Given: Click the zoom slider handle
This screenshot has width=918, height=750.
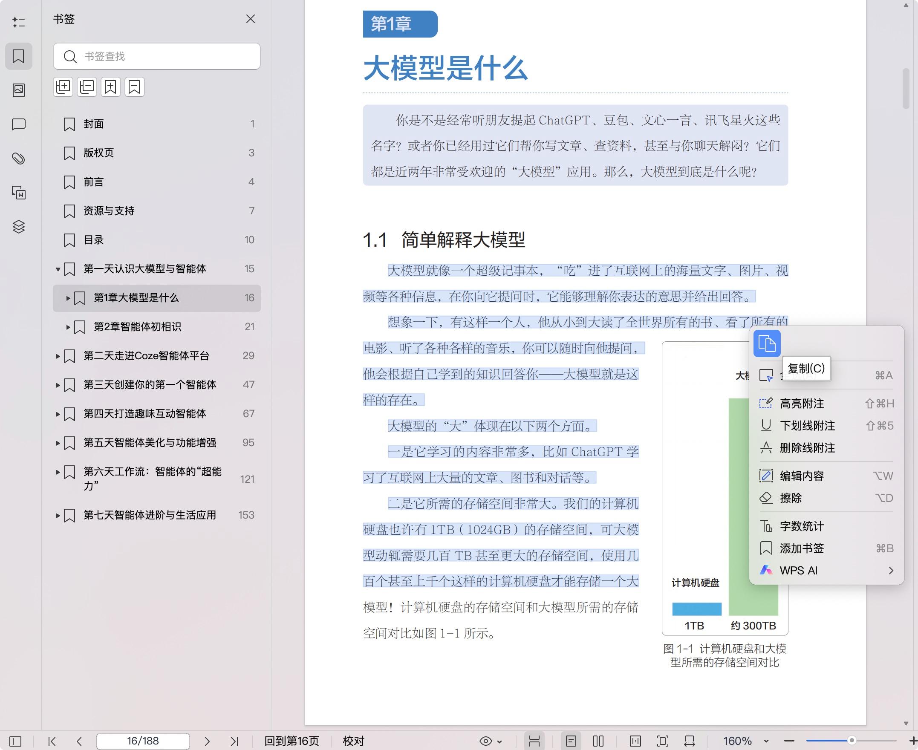Looking at the screenshot, I should [x=852, y=741].
